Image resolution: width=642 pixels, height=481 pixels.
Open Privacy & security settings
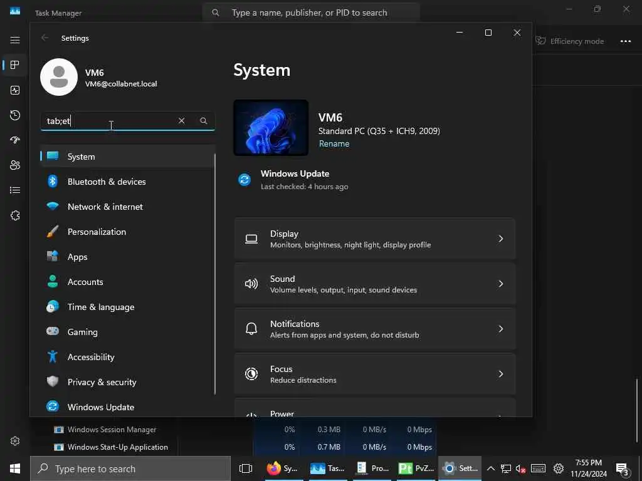[x=127, y=382]
